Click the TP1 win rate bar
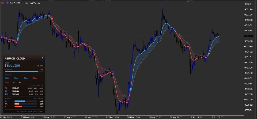Viewport: 257px width, 119px height. [x=26, y=104]
